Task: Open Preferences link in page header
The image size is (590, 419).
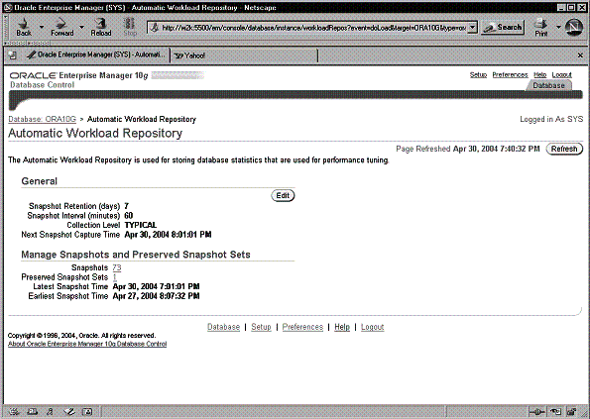Action: click(510, 74)
